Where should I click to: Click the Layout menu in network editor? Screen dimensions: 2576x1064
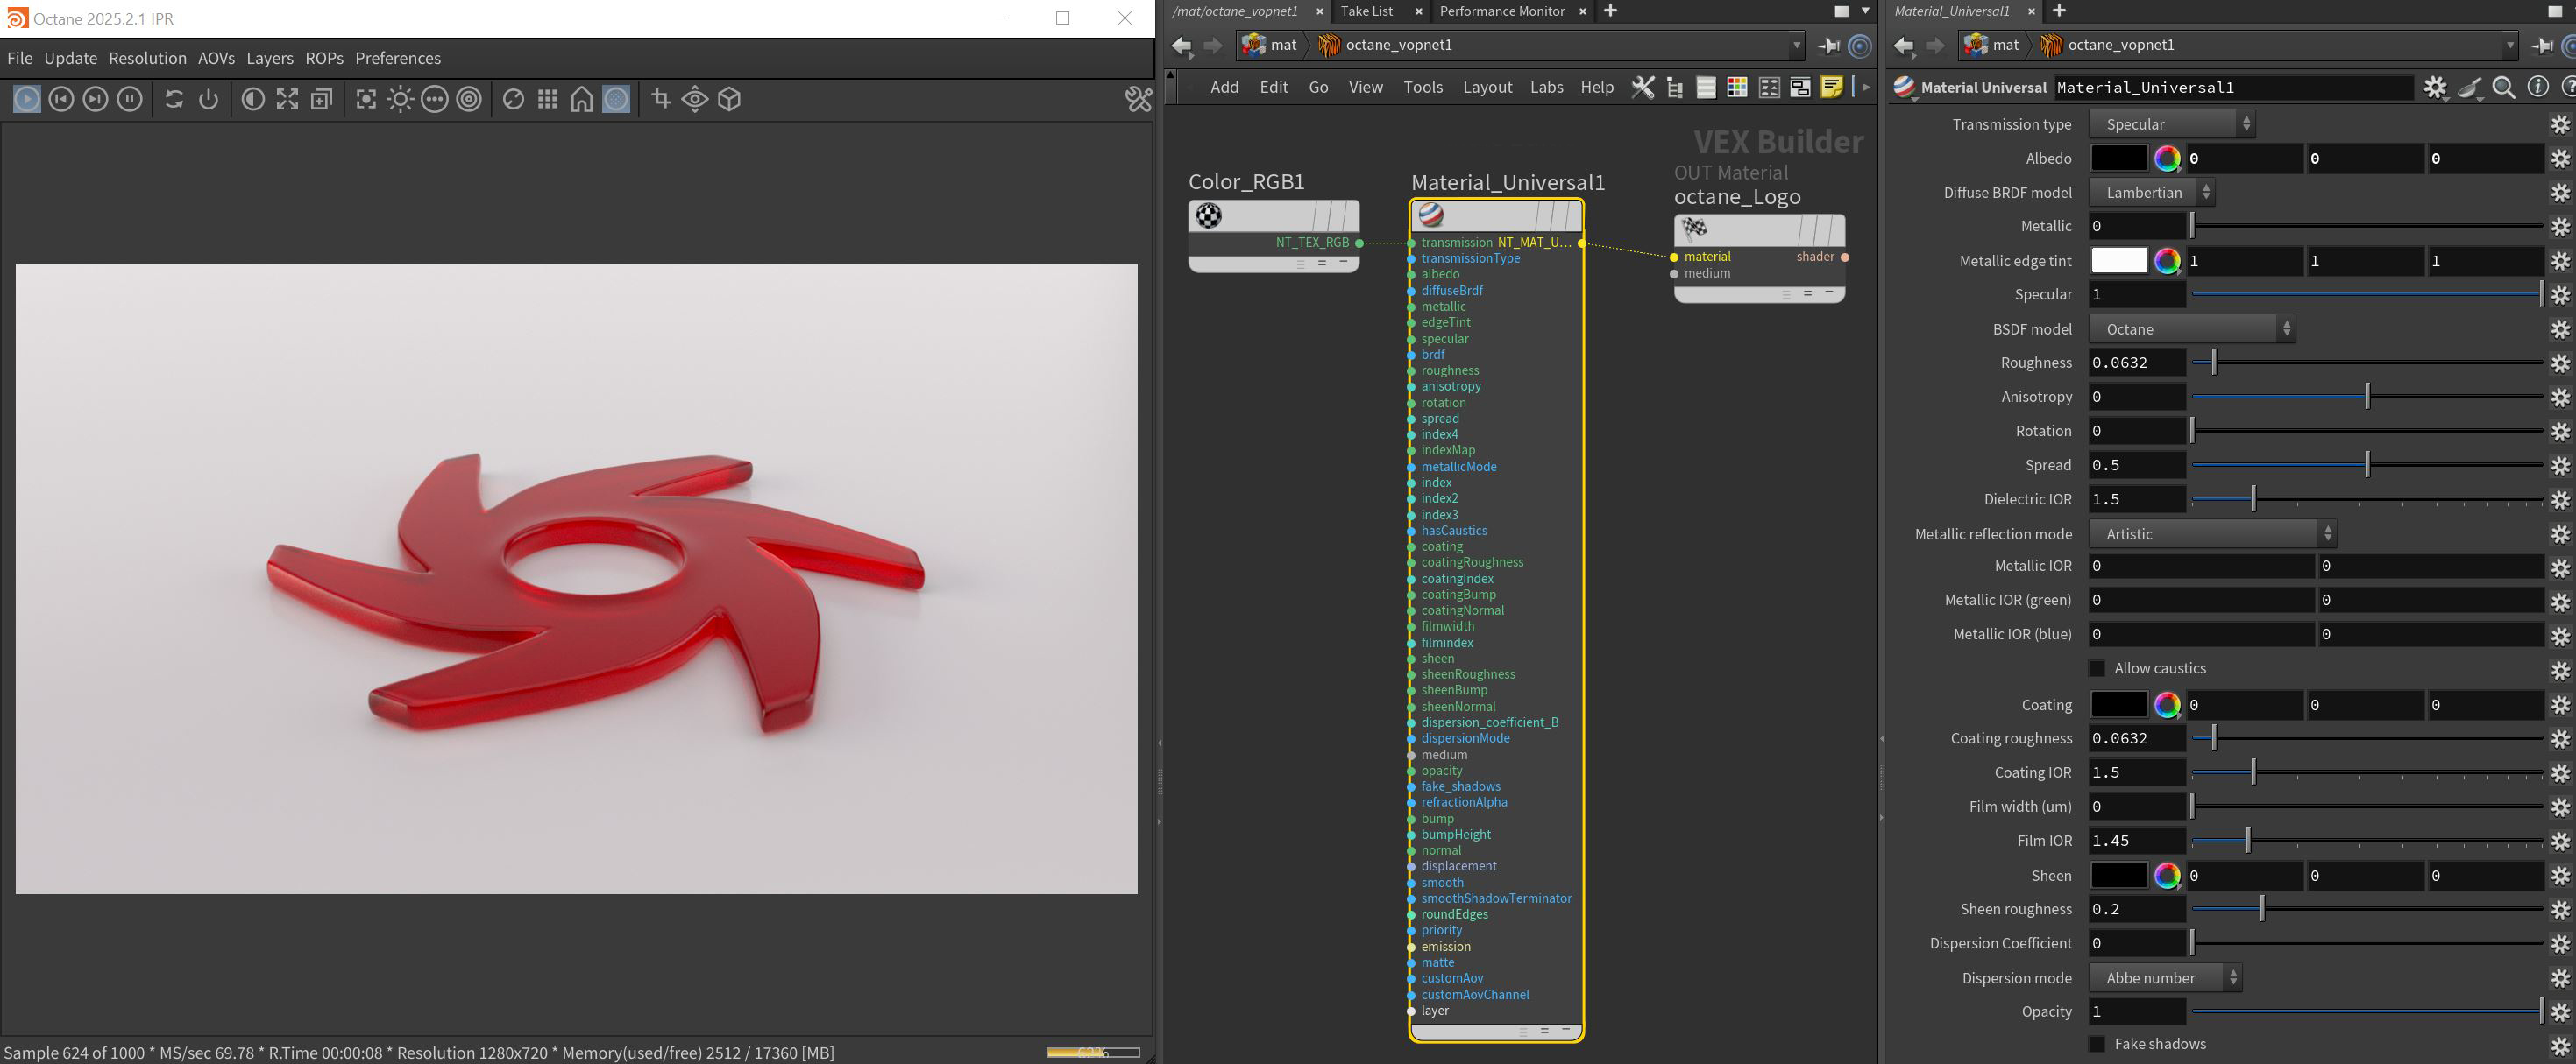[x=1487, y=87]
